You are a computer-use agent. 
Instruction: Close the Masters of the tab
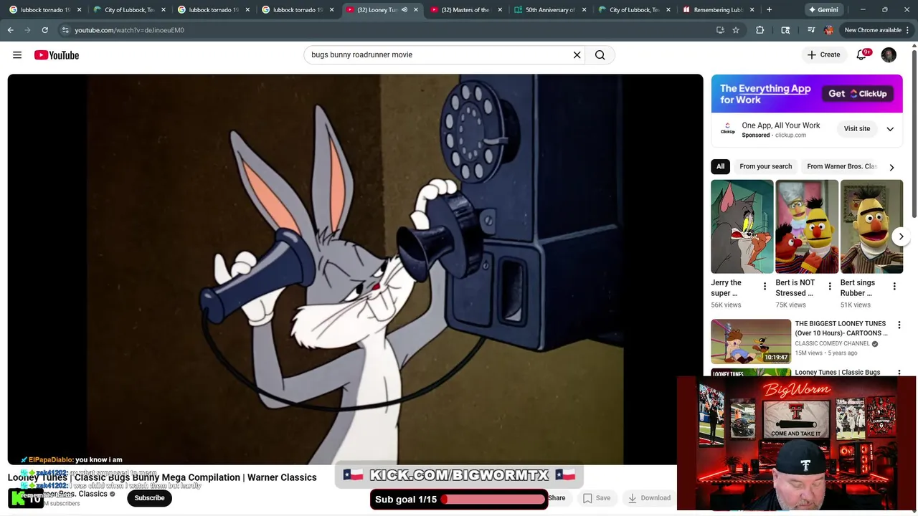click(500, 10)
